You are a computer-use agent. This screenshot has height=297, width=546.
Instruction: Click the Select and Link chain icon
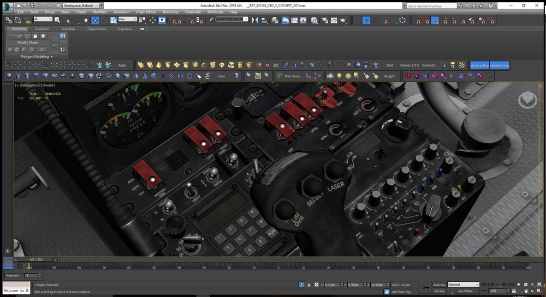coord(8,20)
